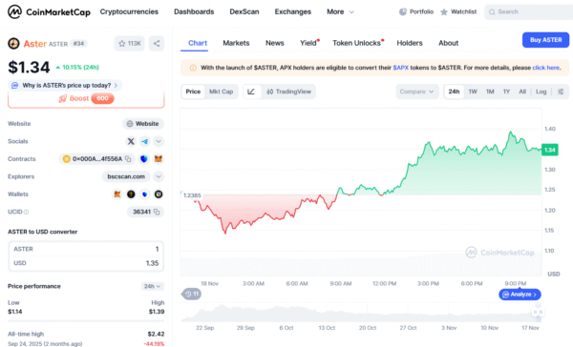Click the MetaMask fox icon in Wallets

click(117, 194)
